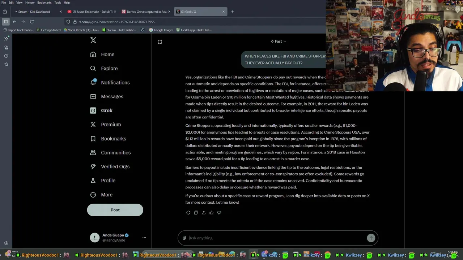
Task: Expand Grok chat to fullscreen
Action: (x=160, y=42)
